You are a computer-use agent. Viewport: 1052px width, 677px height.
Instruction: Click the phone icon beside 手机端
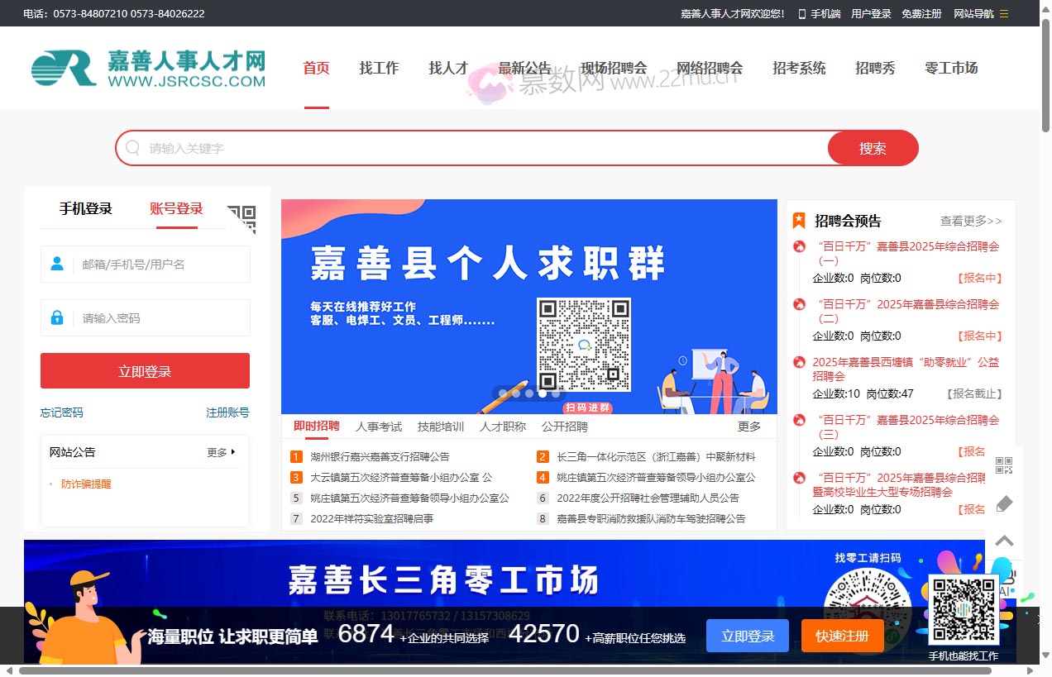click(802, 13)
